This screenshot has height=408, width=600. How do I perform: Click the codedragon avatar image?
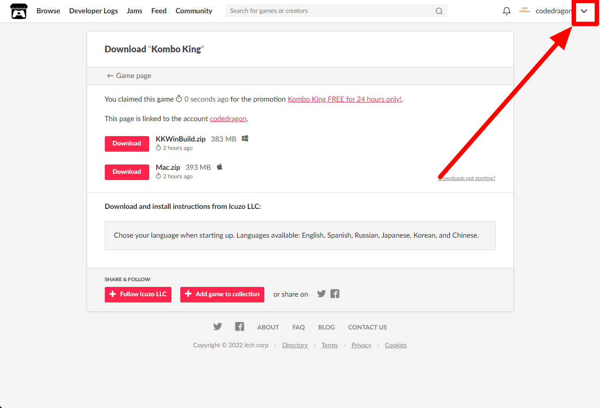[525, 11]
